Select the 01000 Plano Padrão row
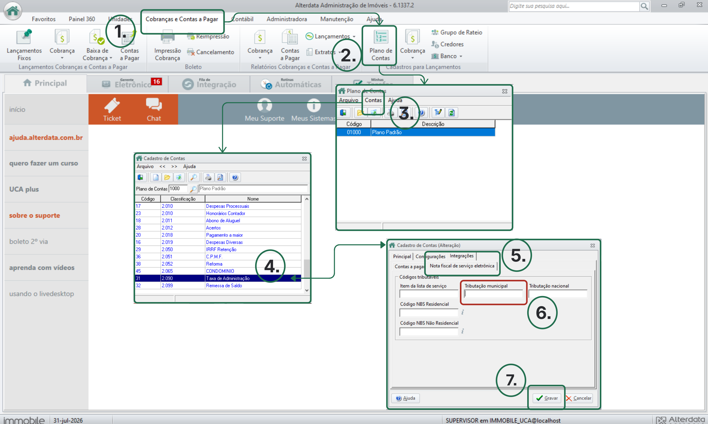The height and width of the screenshot is (424, 708). coord(416,132)
